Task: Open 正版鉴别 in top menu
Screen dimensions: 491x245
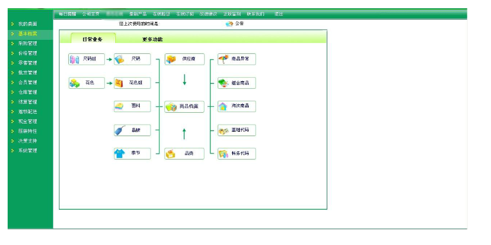Action: pos(232,14)
